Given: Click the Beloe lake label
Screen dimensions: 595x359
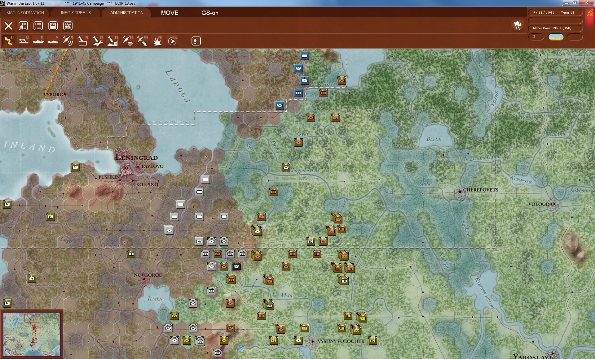Looking at the screenshot, I should [x=434, y=139].
